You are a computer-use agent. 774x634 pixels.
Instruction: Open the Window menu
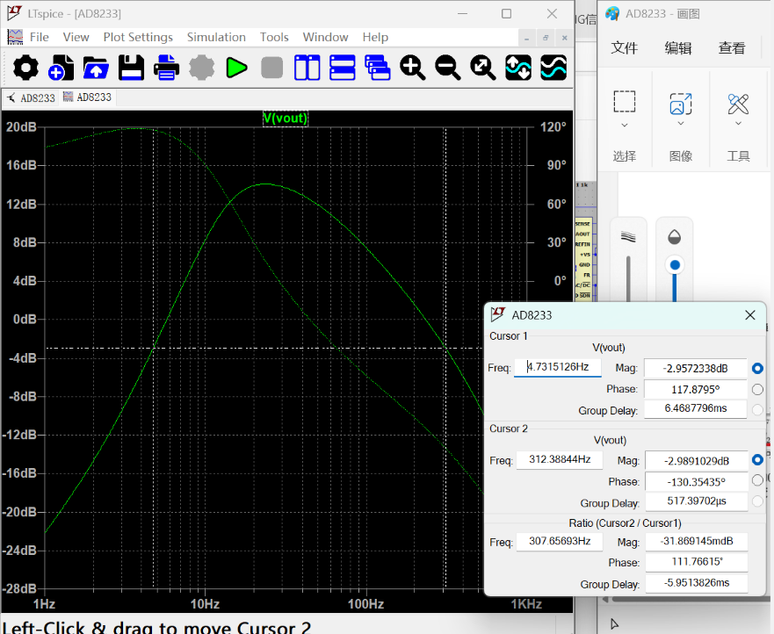point(325,37)
